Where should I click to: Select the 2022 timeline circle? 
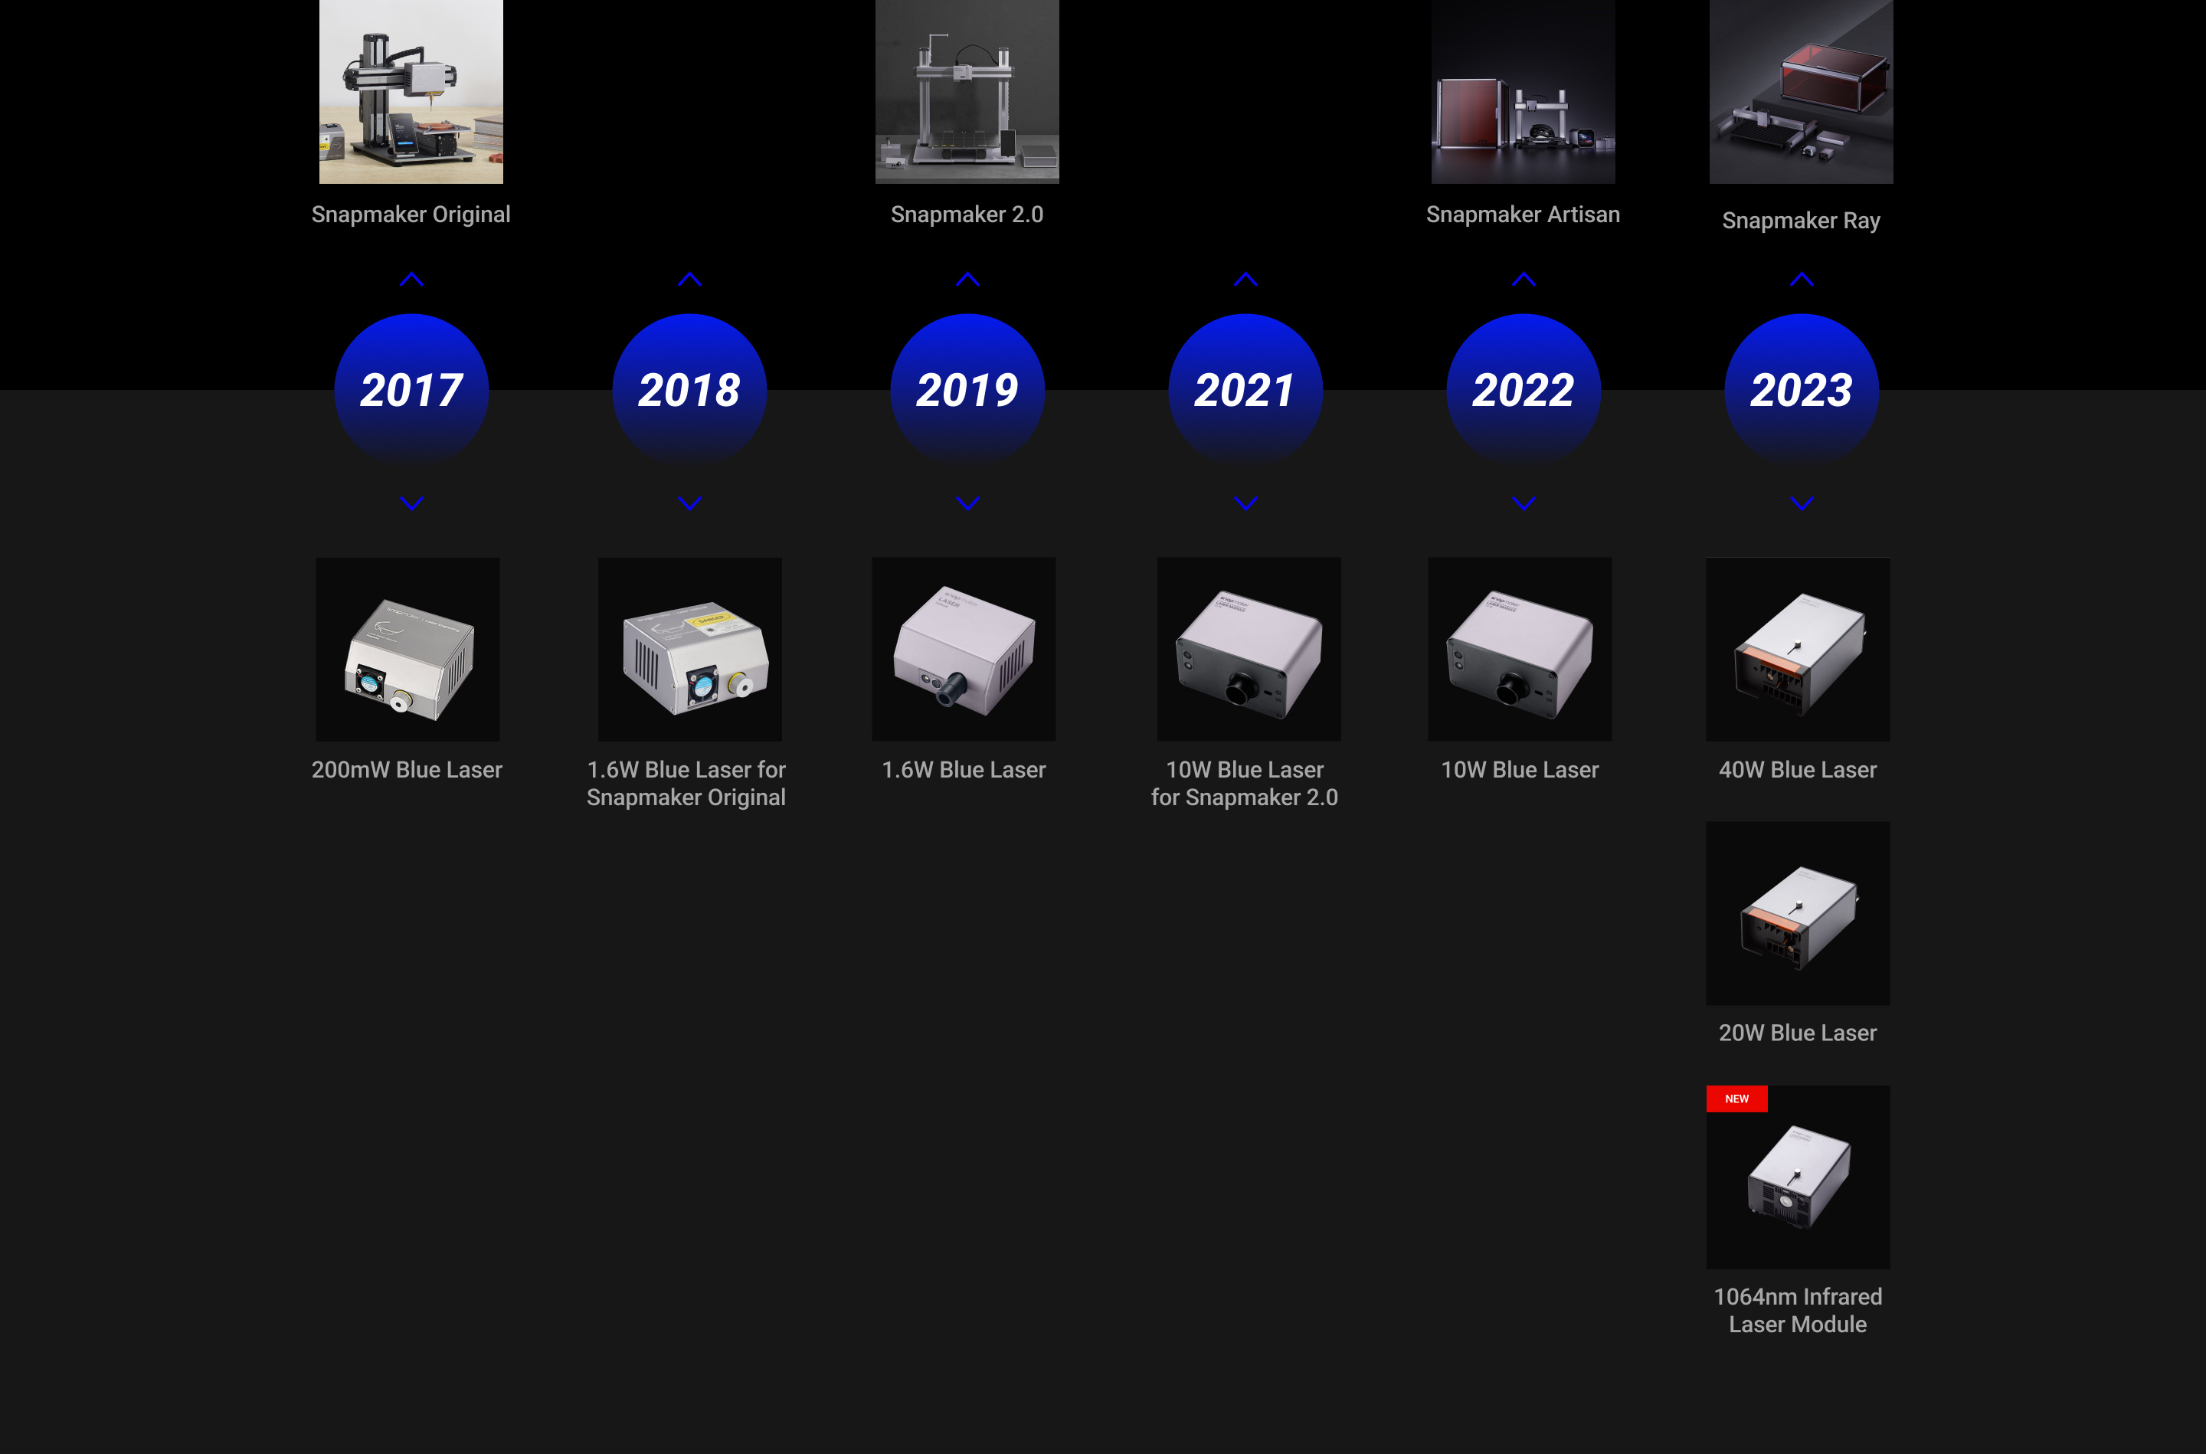1524,391
